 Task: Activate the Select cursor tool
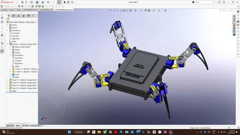pyautogui.click(x=59, y=2)
